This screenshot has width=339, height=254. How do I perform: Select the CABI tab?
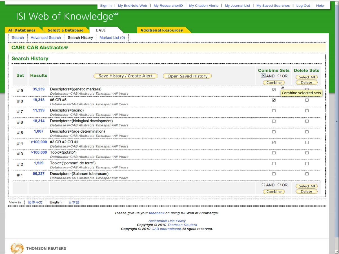click(x=101, y=30)
